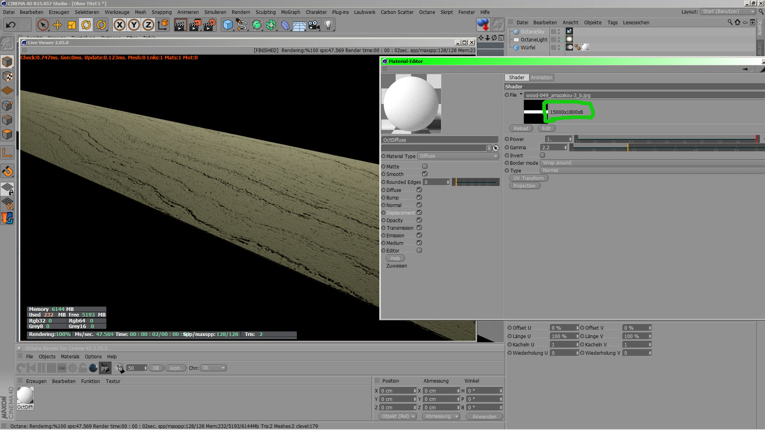Switch to the Animation tab
Screen dimensions: 765x430
tap(541, 78)
